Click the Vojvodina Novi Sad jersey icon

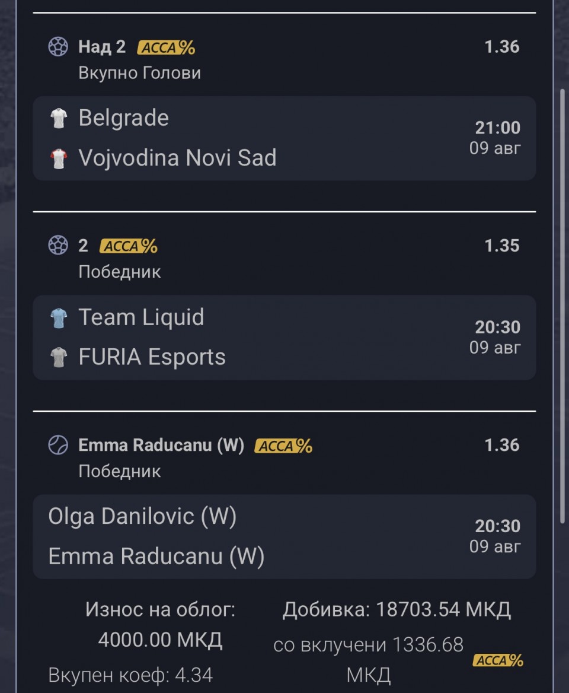[x=58, y=158]
